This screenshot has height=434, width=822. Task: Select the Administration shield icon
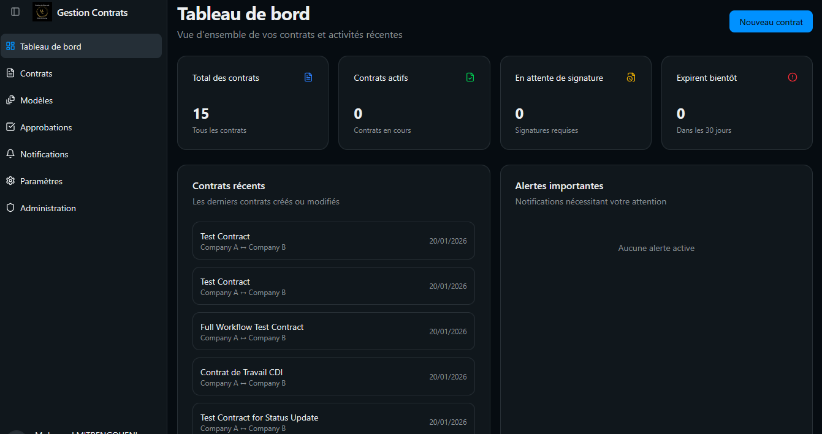pos(10,208)
